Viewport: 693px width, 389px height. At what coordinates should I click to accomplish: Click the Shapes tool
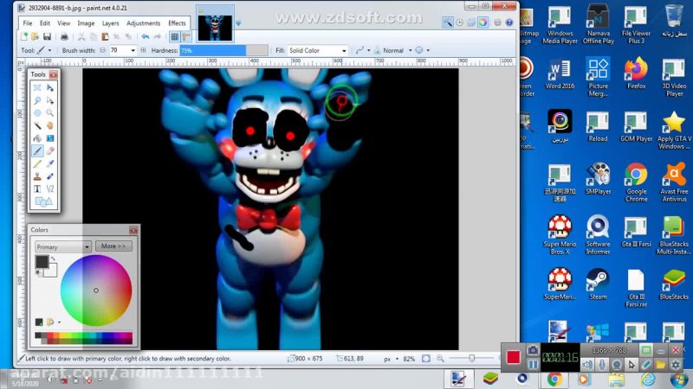click(x=43, y=201)
